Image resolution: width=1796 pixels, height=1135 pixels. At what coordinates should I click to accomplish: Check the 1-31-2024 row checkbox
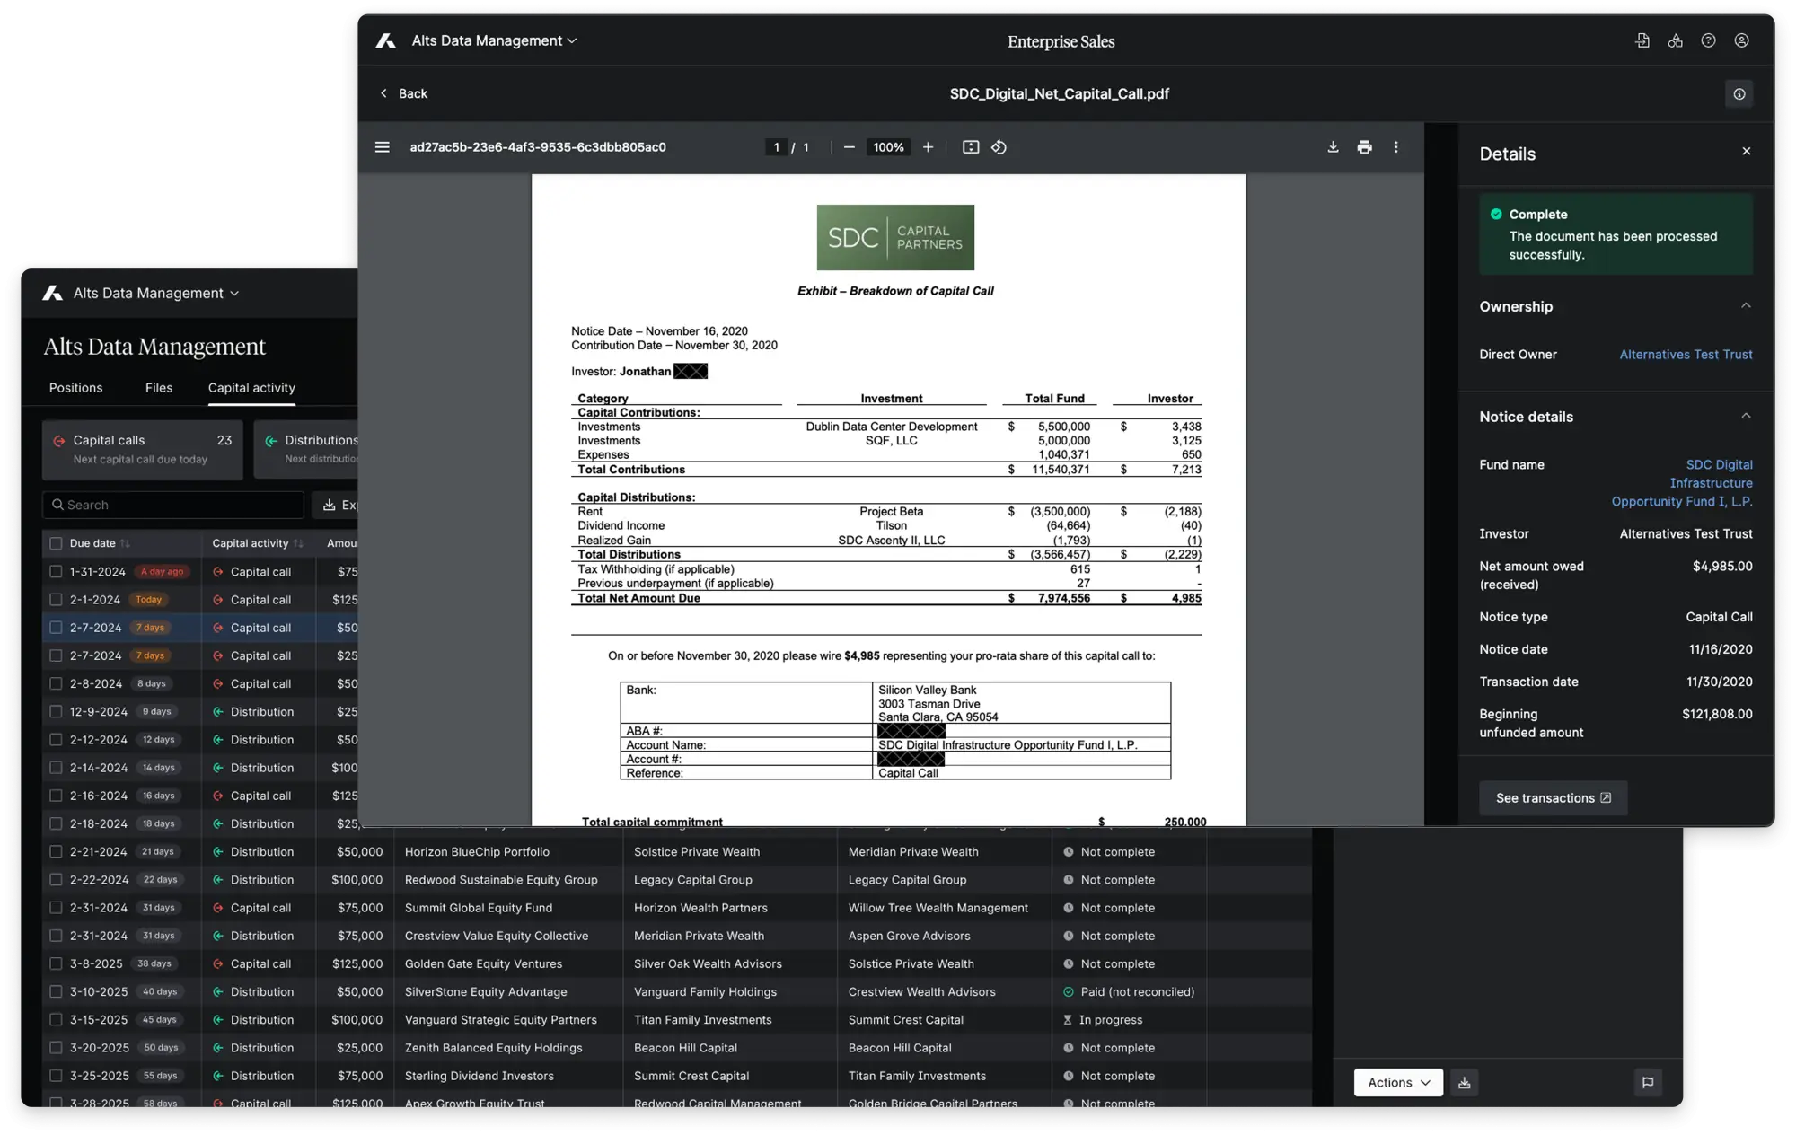tap(56, 572)
